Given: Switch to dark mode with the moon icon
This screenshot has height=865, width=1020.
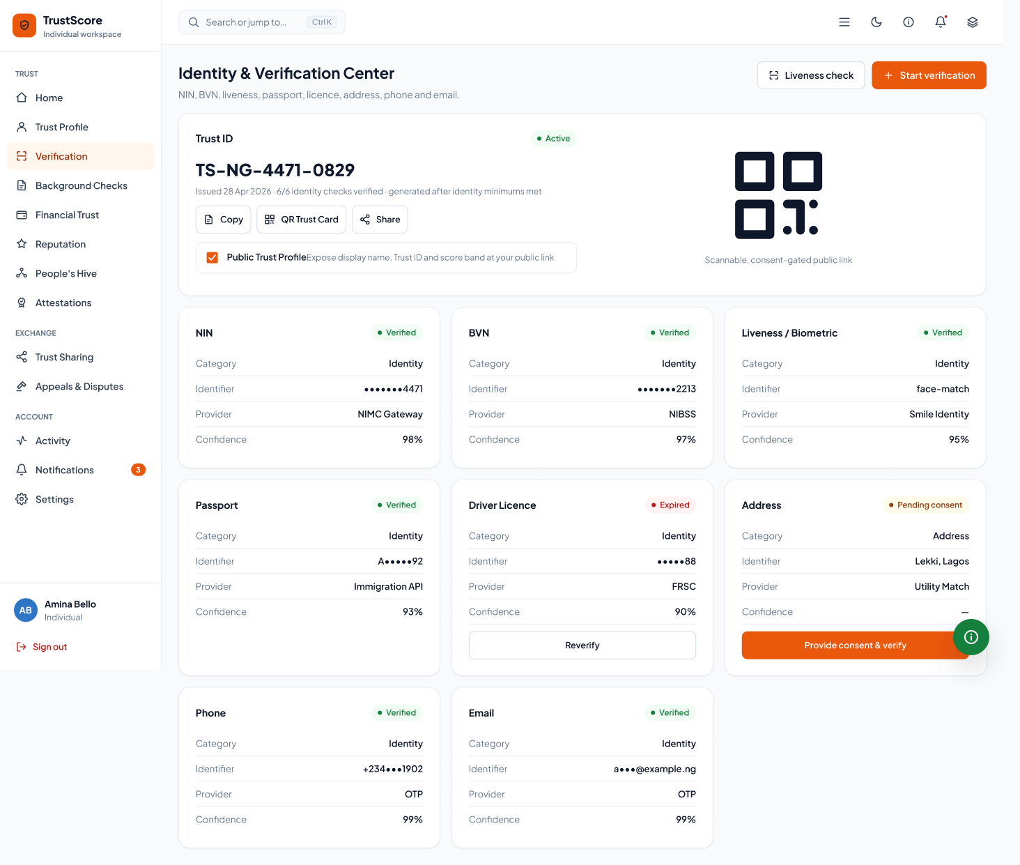Looking at the screenshot, I should tap(876, 22).
